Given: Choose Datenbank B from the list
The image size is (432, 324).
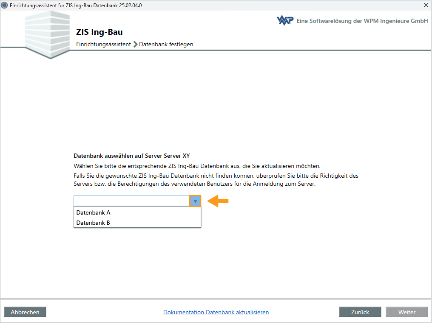Looking at the screenshot, I should (137, 223).
